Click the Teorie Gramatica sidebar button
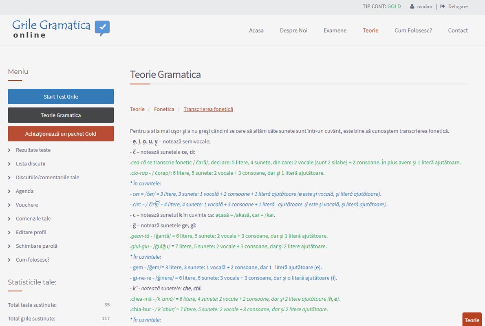Screen dimensions: 485x326 coord(61,115)
